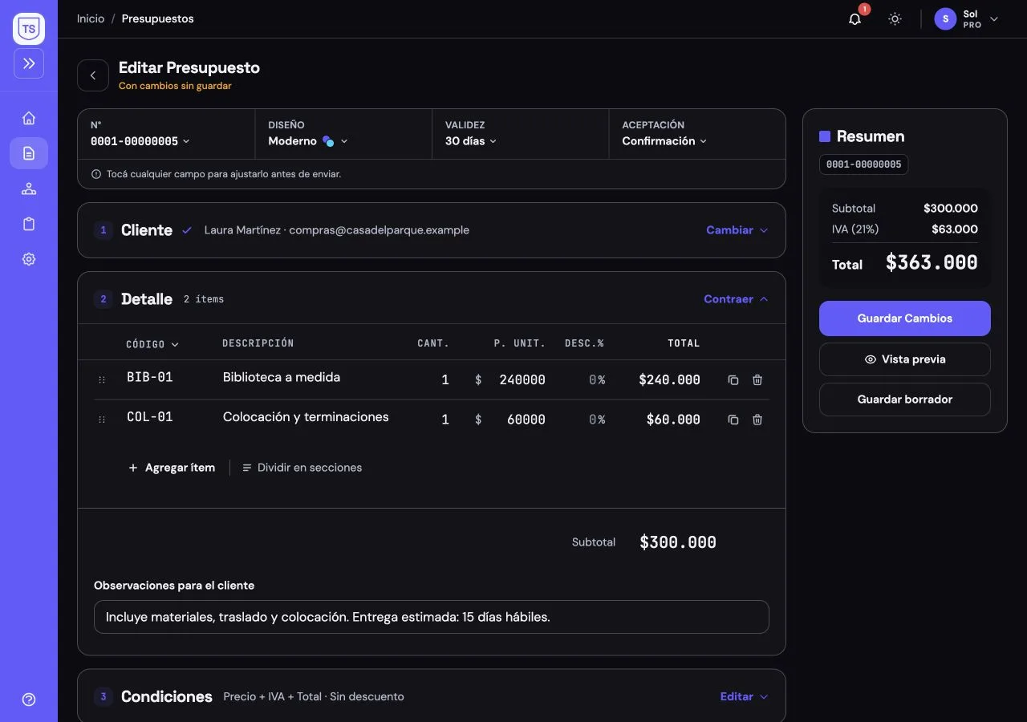This screenshot has width=1027, height=722.
Task: Open the Aceptación Confirmación dropdown
Action: pyautogui.click(x=664, y=141)
